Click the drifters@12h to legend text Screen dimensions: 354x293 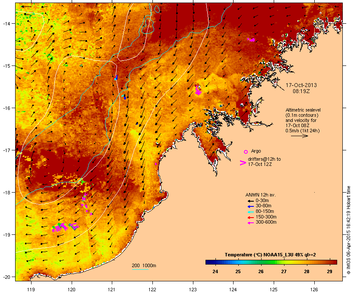click(264, 159)
